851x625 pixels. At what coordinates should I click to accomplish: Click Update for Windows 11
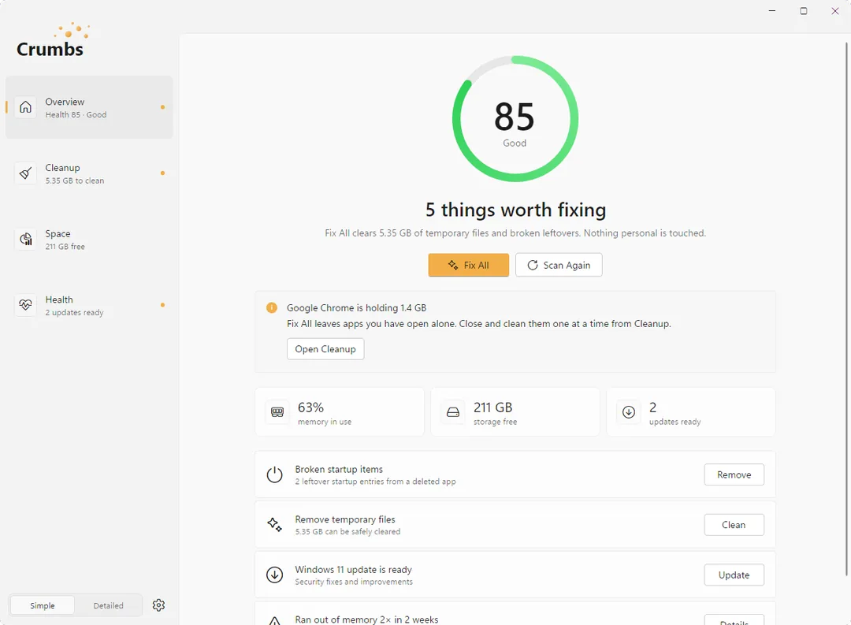(734, 575)
